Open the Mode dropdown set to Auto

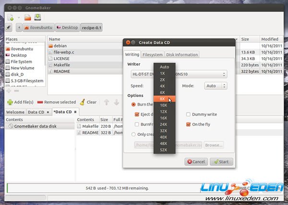pyautogui.click(x=217, y=85)
